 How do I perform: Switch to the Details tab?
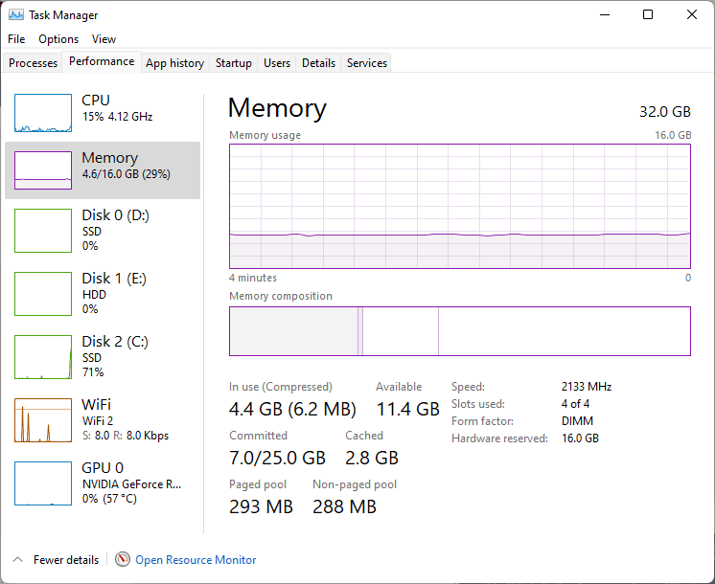pos(318,63)
